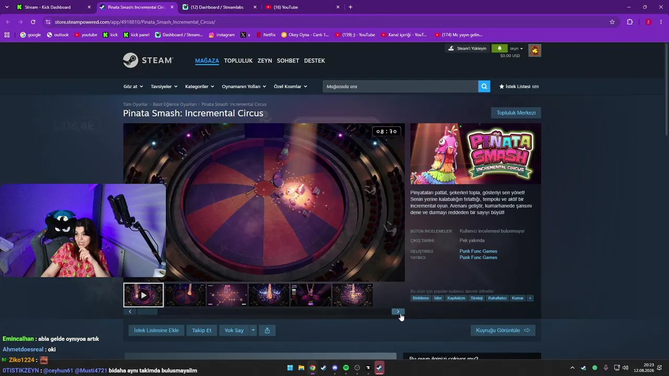Open the Netflix bookmark
The height and width of the screenshot is (376, 669).
point(265,35)
